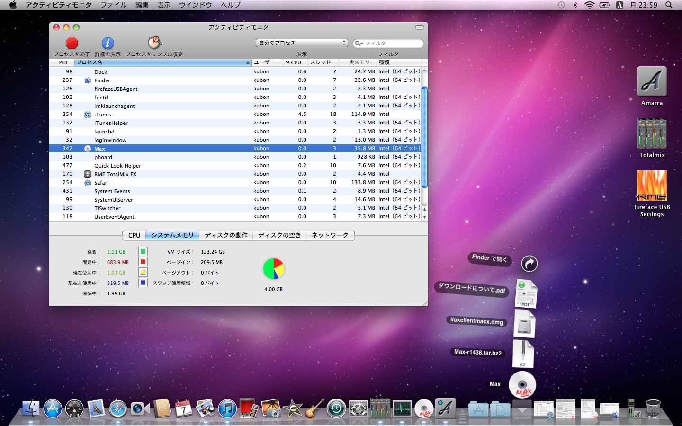
Task: Click Time Machine status menu icon
Action: 561,5
